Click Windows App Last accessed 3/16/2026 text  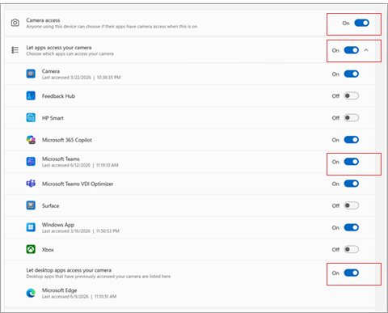[x=81, y=231]
